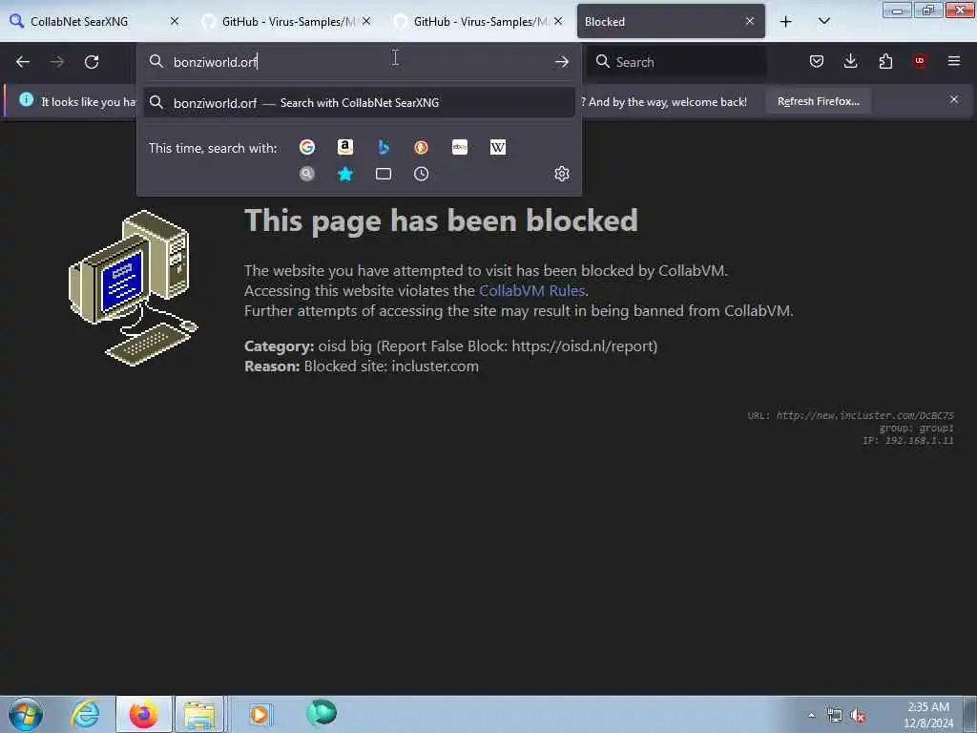This screenshot has width=977, height=733.
Task: Open the Downloads panel
Action: coord(850,61)
